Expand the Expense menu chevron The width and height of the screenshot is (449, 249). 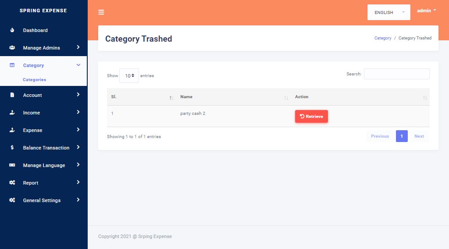[78, 130]
